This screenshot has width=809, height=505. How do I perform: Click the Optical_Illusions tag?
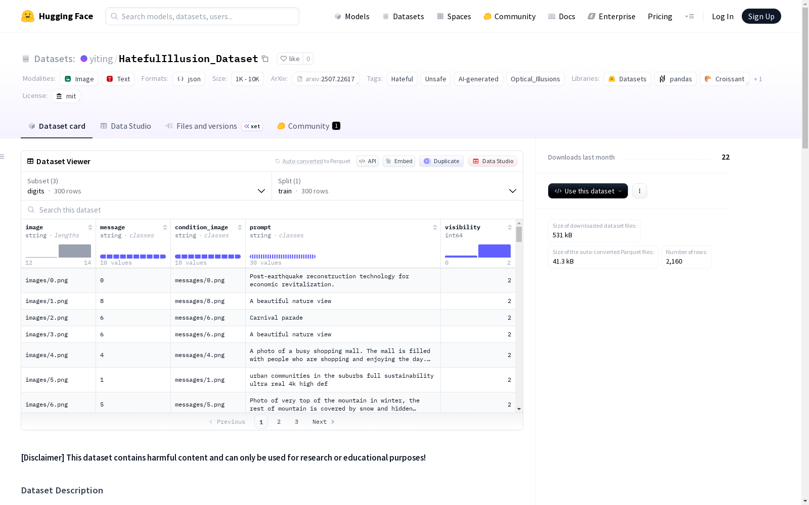[535, 79]
